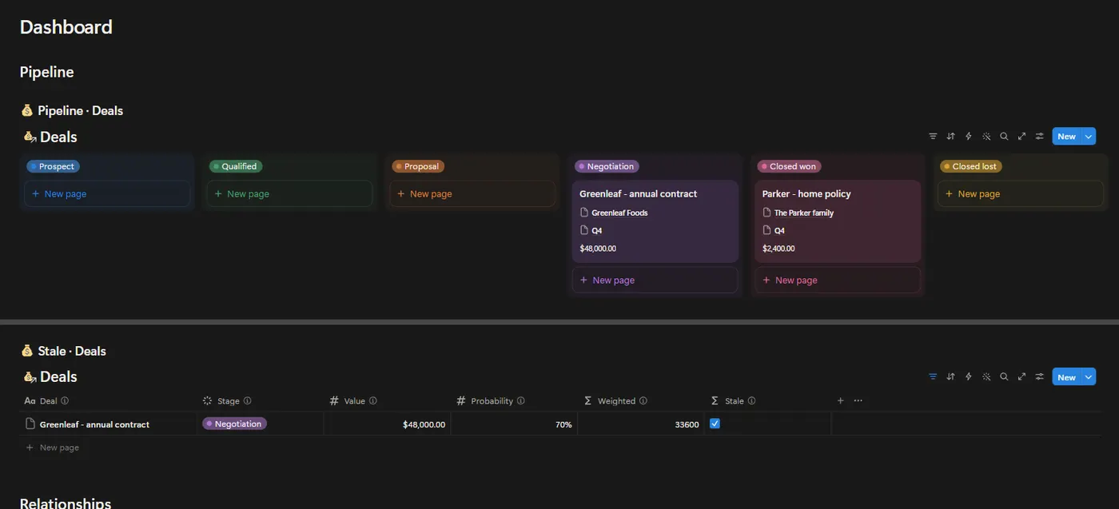
Task: Click New button in Stale Deals
Action: (x=1066, y=377)
